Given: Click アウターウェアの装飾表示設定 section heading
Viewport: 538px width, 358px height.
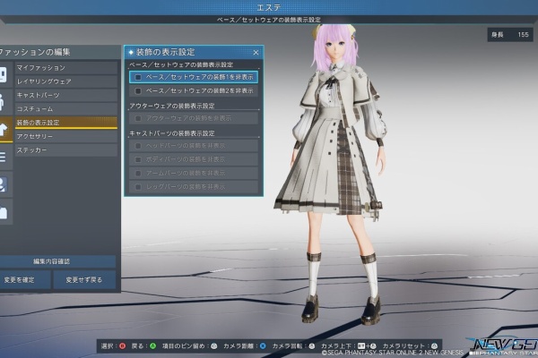Looking at the screenshot, I should 172,106.
